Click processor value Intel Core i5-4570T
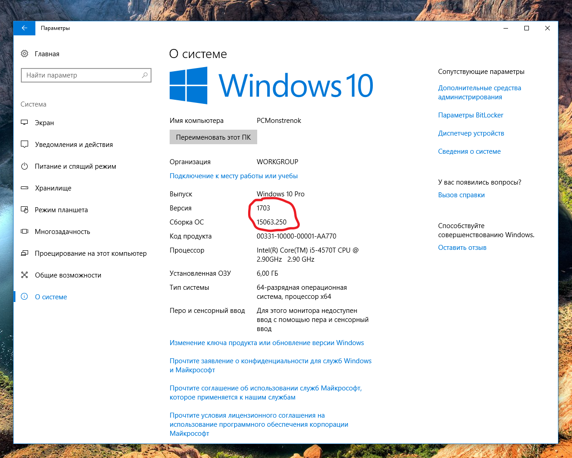572x458 pixels. (308, 255)
